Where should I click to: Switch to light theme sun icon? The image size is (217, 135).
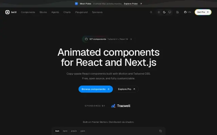coord(159,12)
